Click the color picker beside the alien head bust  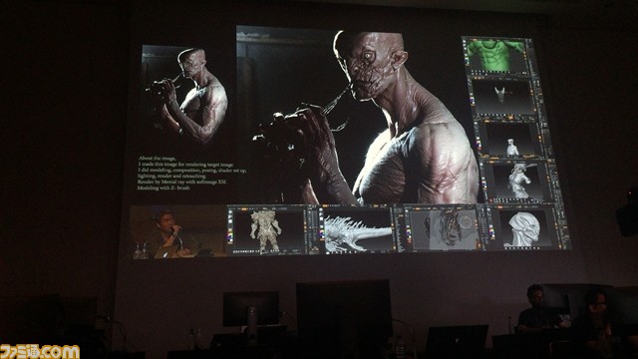[491, 232]
